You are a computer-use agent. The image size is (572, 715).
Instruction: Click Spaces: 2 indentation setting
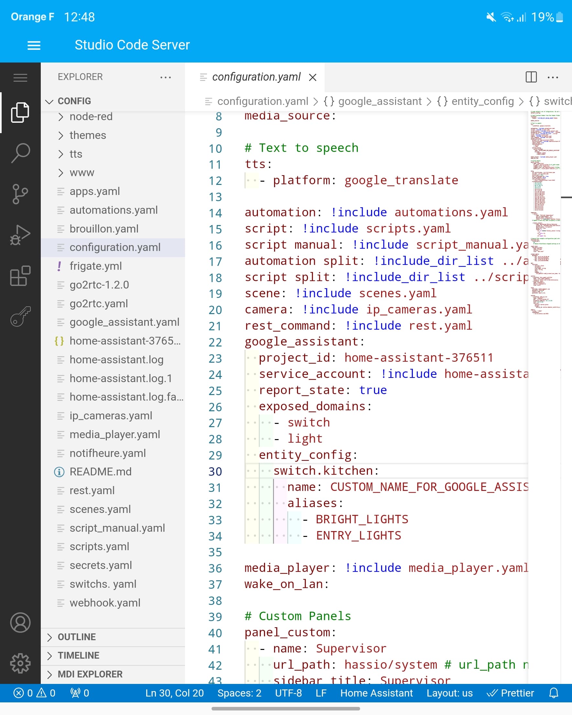(239, 693)
